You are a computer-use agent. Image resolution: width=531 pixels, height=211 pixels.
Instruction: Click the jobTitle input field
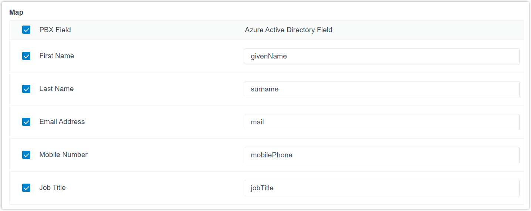(382, 188)
